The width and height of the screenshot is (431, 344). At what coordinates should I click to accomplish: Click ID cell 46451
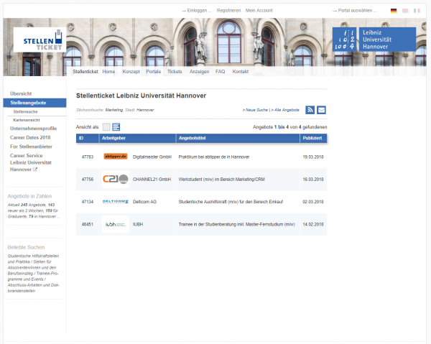(x=88, y=224)
